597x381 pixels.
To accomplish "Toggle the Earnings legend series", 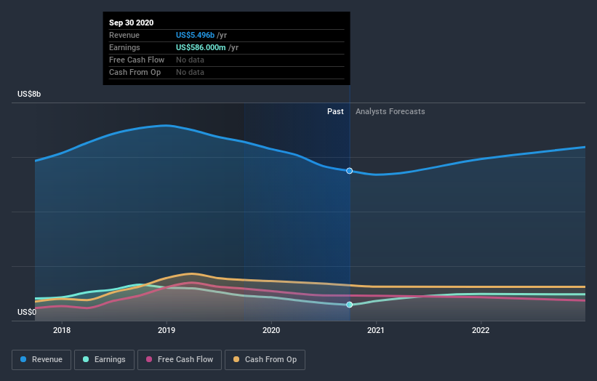I will (104, 360).
